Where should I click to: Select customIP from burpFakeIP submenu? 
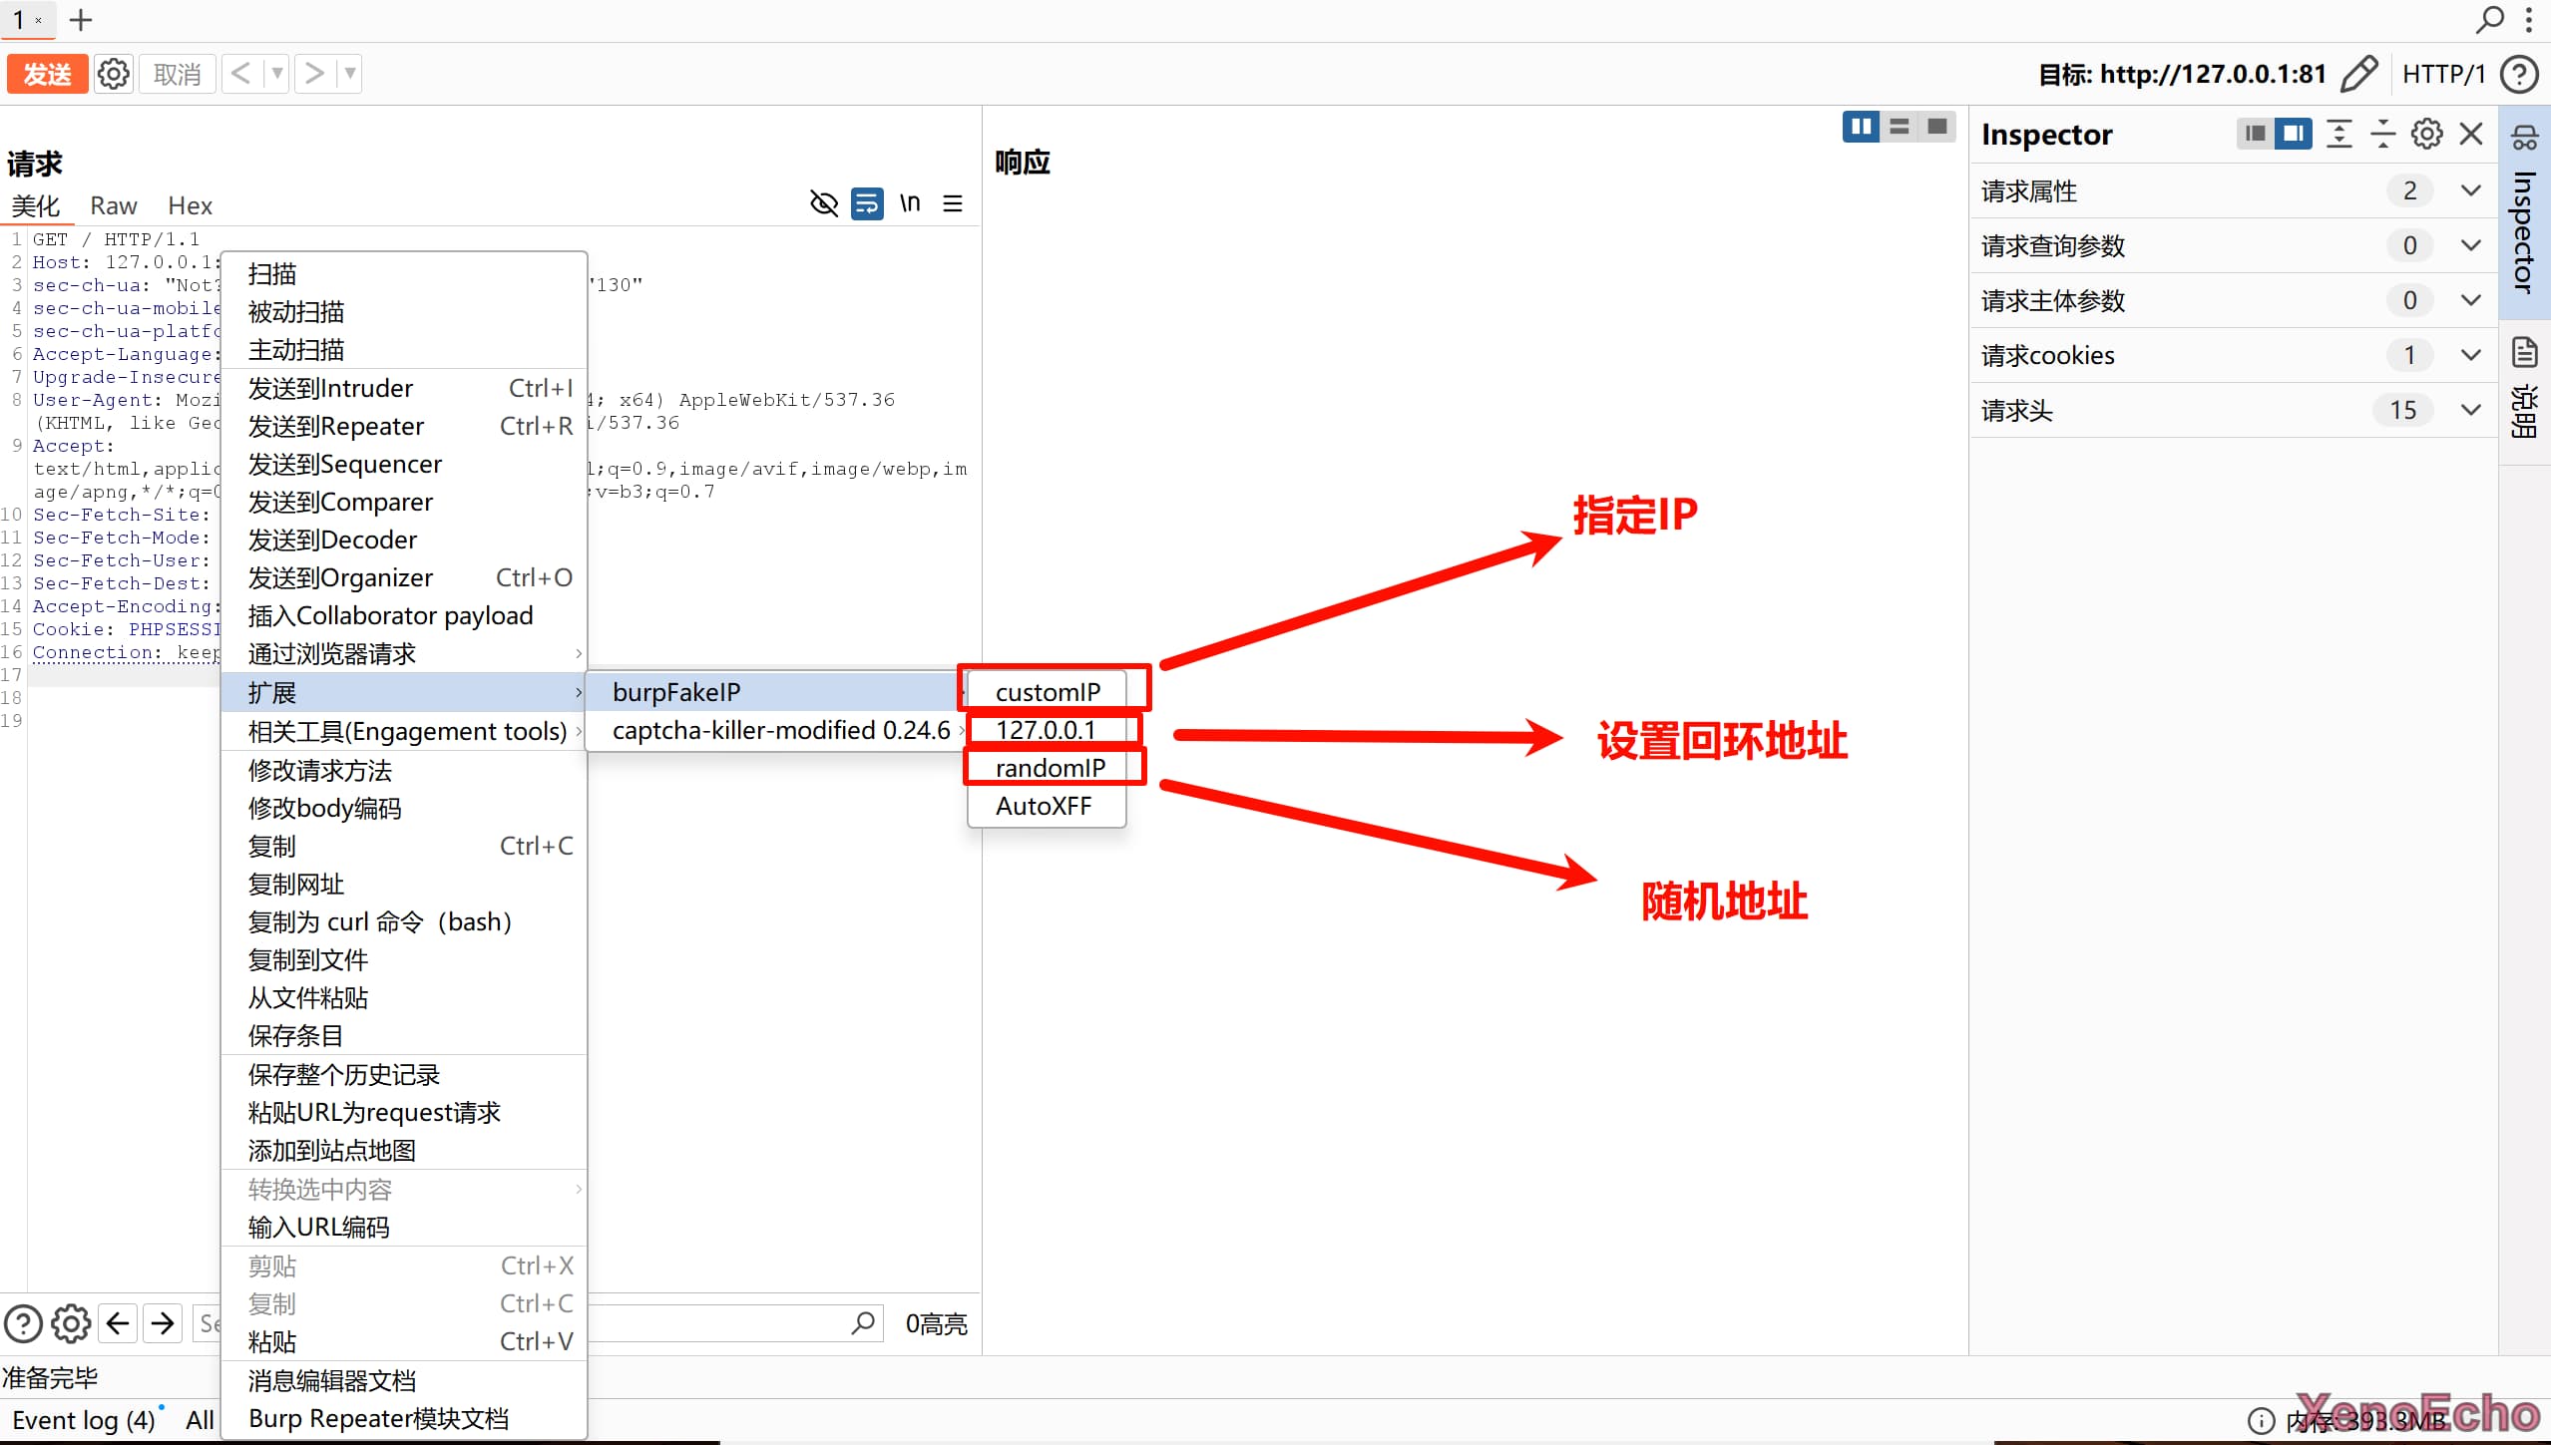click(1048, 692)
